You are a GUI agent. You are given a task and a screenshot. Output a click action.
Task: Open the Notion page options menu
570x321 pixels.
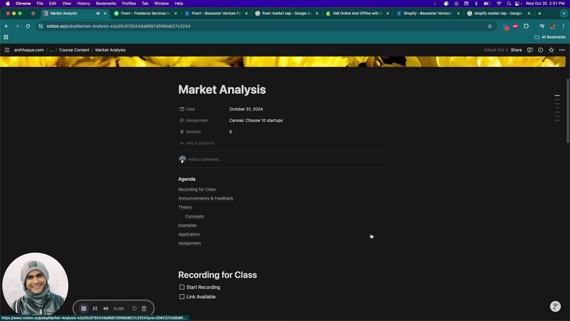point(562,50)
